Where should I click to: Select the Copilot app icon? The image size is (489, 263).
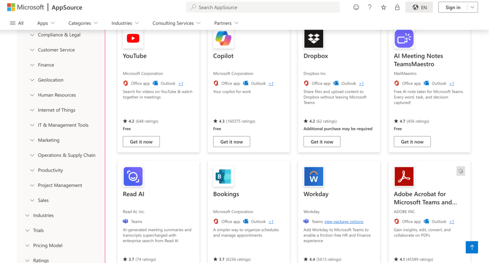point(223,38)
